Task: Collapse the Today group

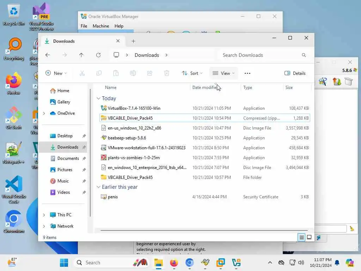Action: pyautogui.click(x=98, y=98)
